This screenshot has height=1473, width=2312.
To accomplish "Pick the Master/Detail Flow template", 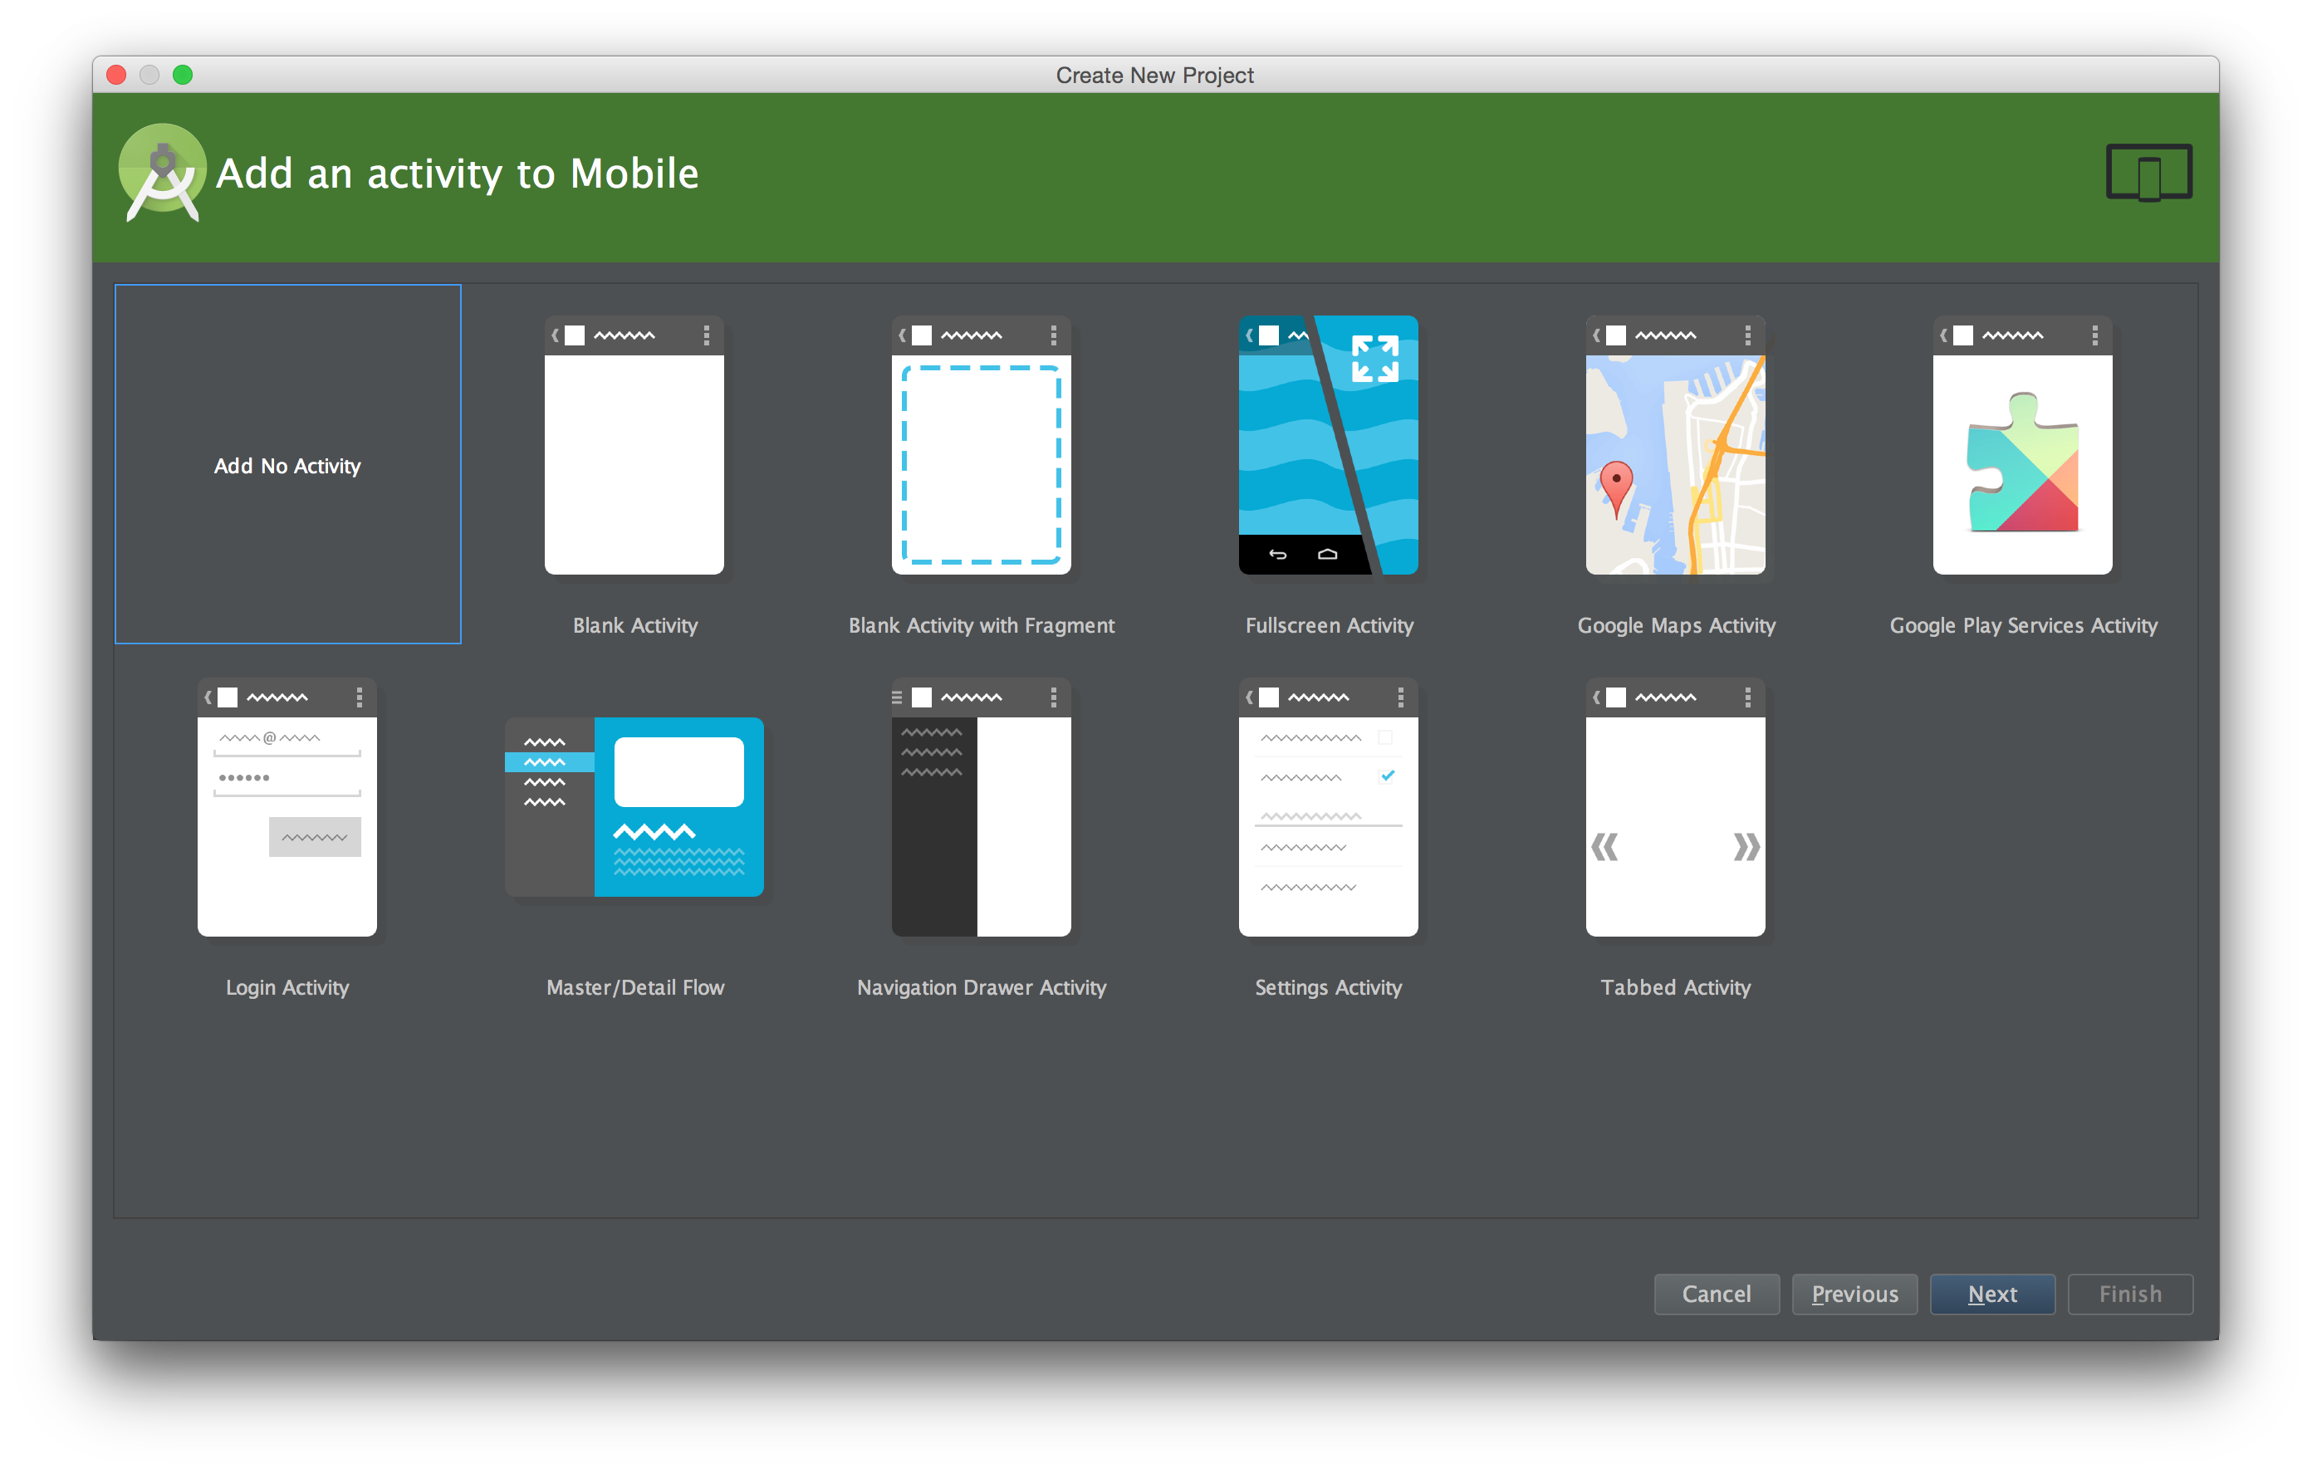I will (634, 806).
